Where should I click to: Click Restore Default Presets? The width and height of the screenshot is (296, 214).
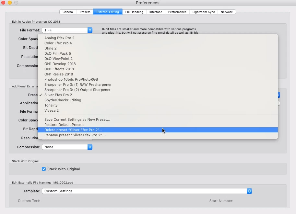158,125
